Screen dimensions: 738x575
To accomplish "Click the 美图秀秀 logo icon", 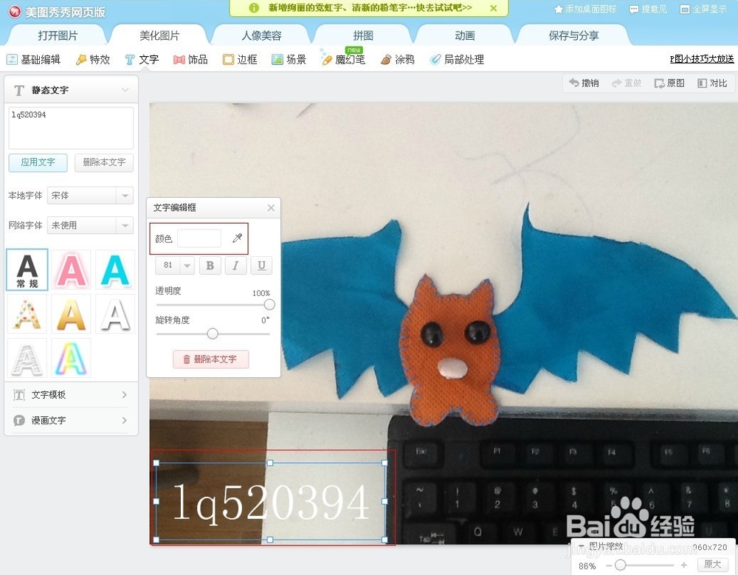I will click(15, 11).
